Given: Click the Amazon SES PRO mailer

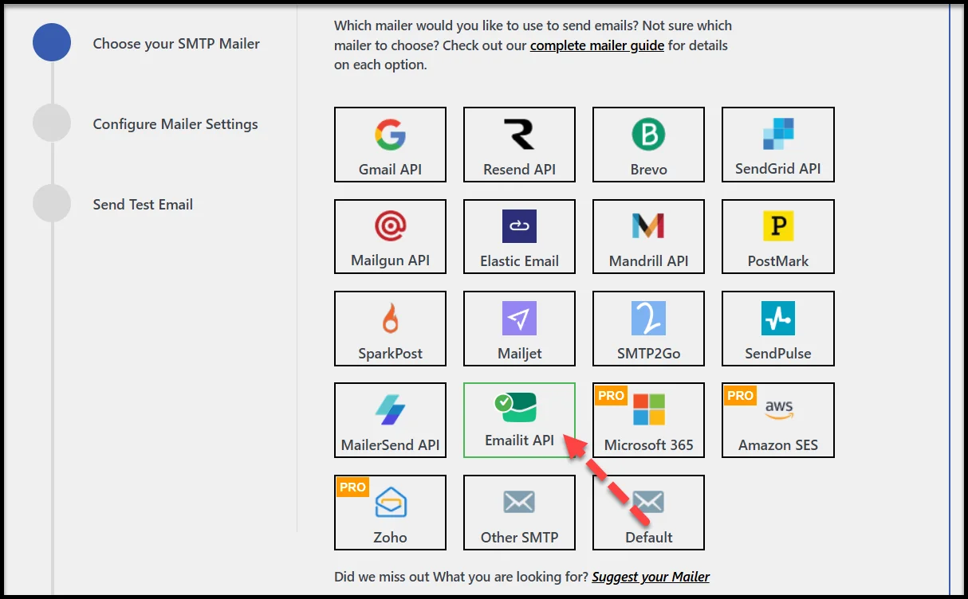Looking at the screenshot, I should coord(777,420).
